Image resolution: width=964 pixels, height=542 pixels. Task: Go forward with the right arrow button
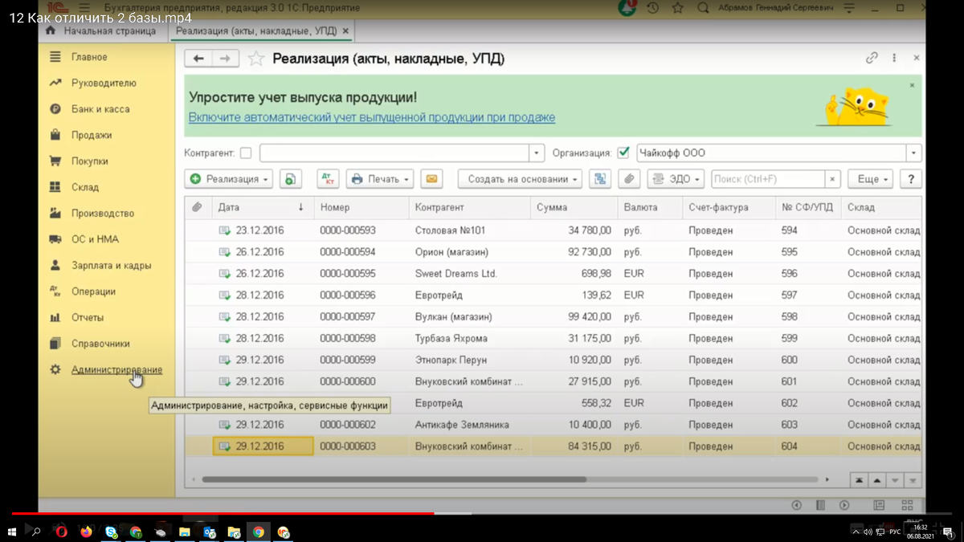(x=225, y=59)
